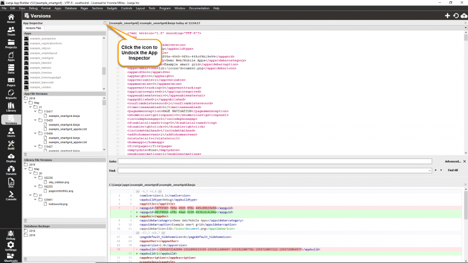Screen dimensions: 468x263
Task: Open the Database menu
Action: [x=71, y=8]
